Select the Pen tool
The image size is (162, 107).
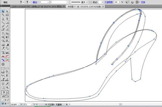click(x=3, y=19)
